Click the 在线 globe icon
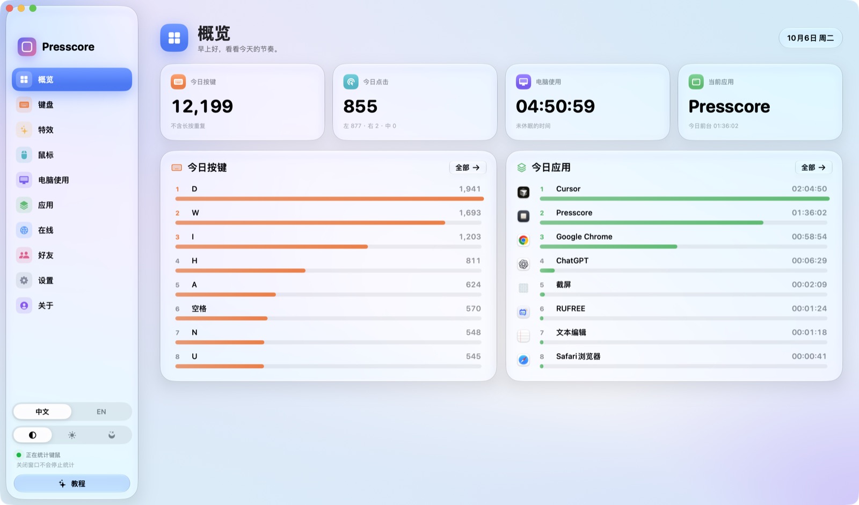 (x=24, y=230)
